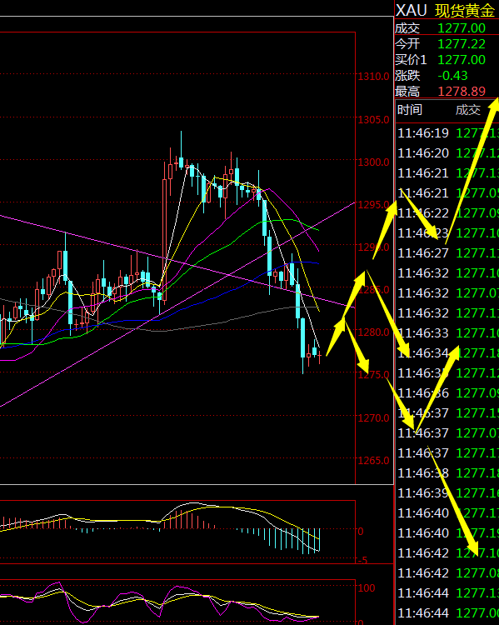Viewport: 499px width, 625px height.
Task: Click the 1270.0 price axis label
Action: [373, 418]
